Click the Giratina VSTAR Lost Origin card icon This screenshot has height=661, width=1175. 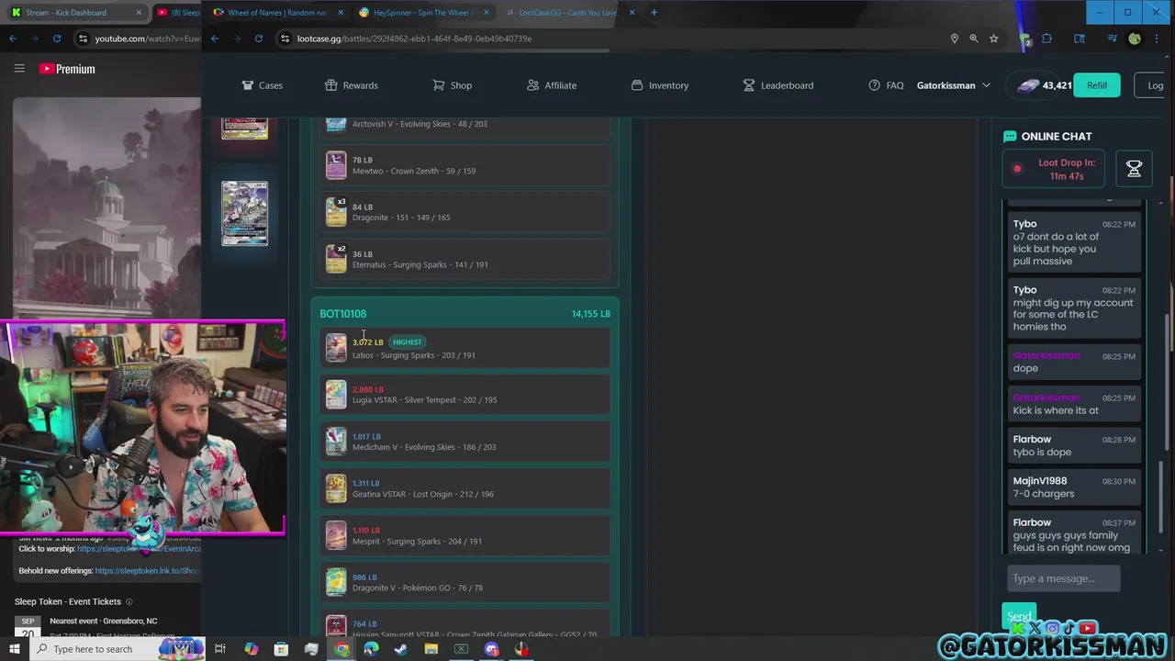[x=336, y=488]
